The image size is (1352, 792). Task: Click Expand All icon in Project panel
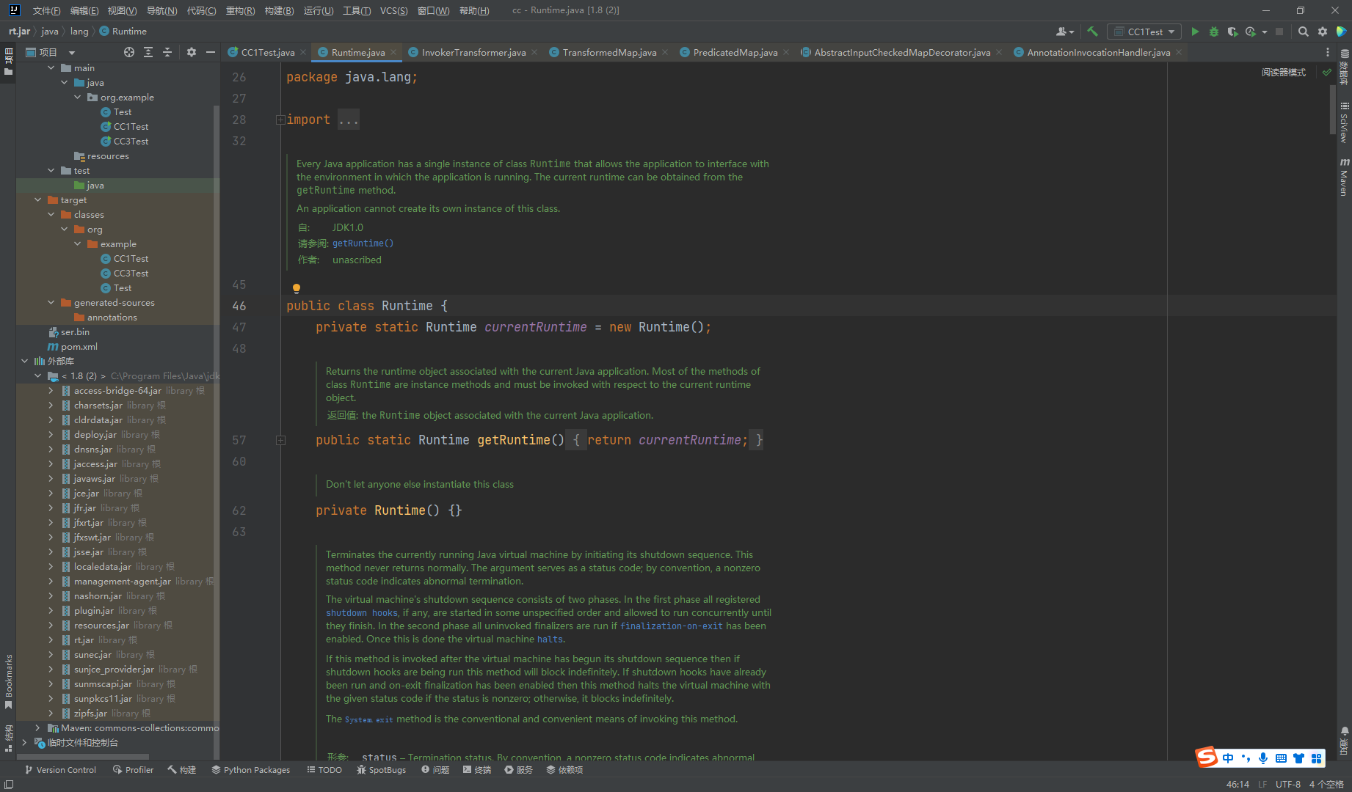(148, 52)
